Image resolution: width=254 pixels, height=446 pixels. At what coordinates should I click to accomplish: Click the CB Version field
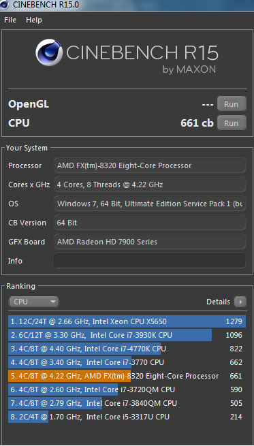click(150, 223)
